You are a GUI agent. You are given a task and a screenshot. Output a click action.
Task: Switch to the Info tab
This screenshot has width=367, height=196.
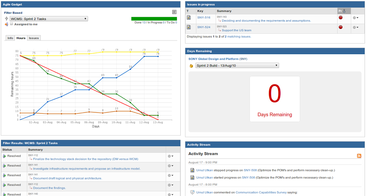[10, 38]
